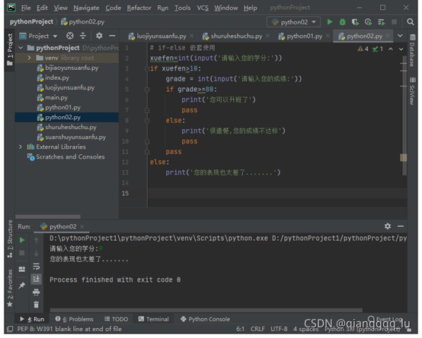
Task: Restore layout icon in Run panel
Action: (x=22, y=269)
